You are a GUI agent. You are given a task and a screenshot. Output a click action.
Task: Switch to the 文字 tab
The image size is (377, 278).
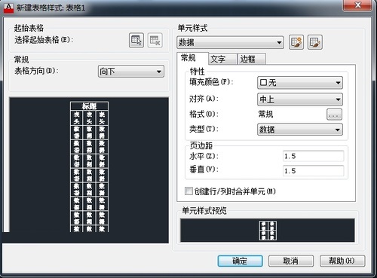point(222,60)
